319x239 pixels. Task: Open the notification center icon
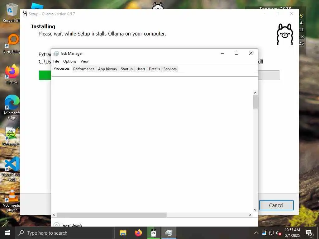(309, 233)
